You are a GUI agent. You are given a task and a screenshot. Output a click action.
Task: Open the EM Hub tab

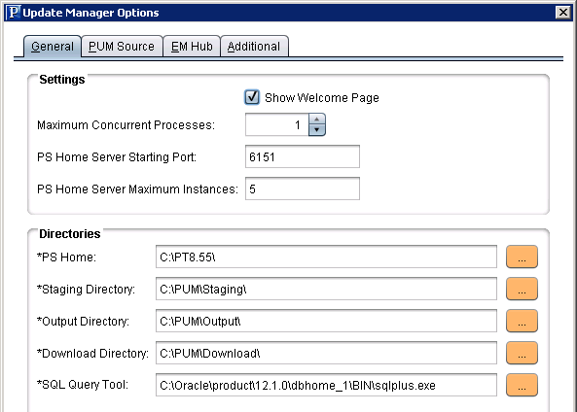[192, 47]
